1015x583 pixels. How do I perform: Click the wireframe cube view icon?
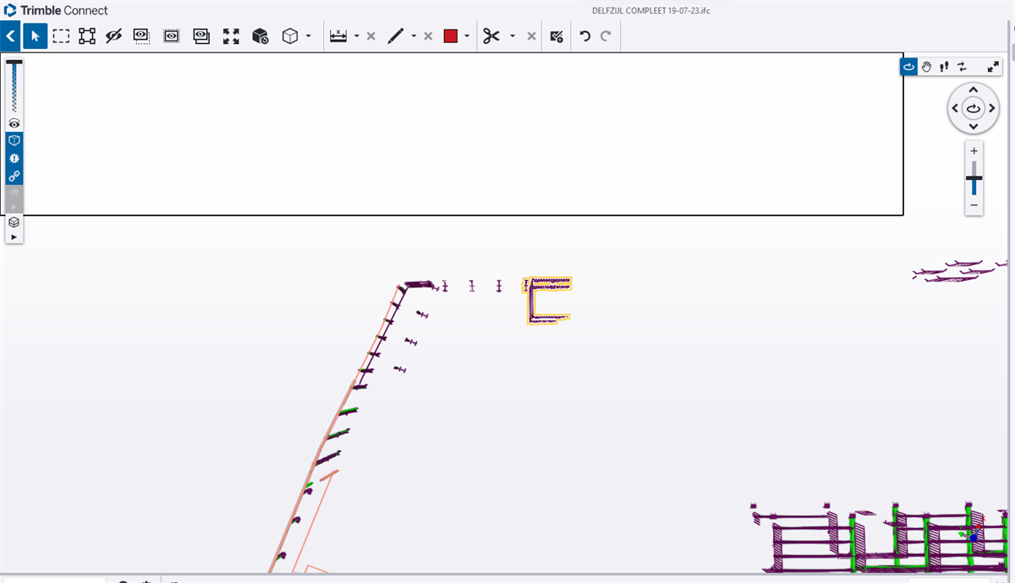(x=290, y=36)
